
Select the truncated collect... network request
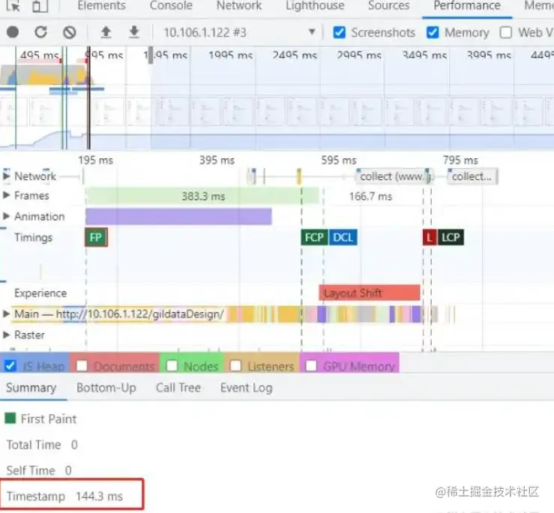pyautogui.click(x=472, y=176)
